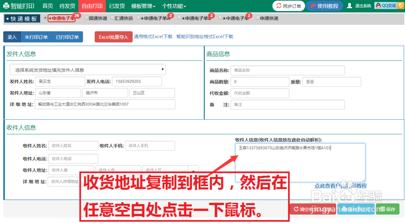This screenshot has height=223, width=405.
Task: Switch to the 未打印订单 tab
Action: point(36,37)
